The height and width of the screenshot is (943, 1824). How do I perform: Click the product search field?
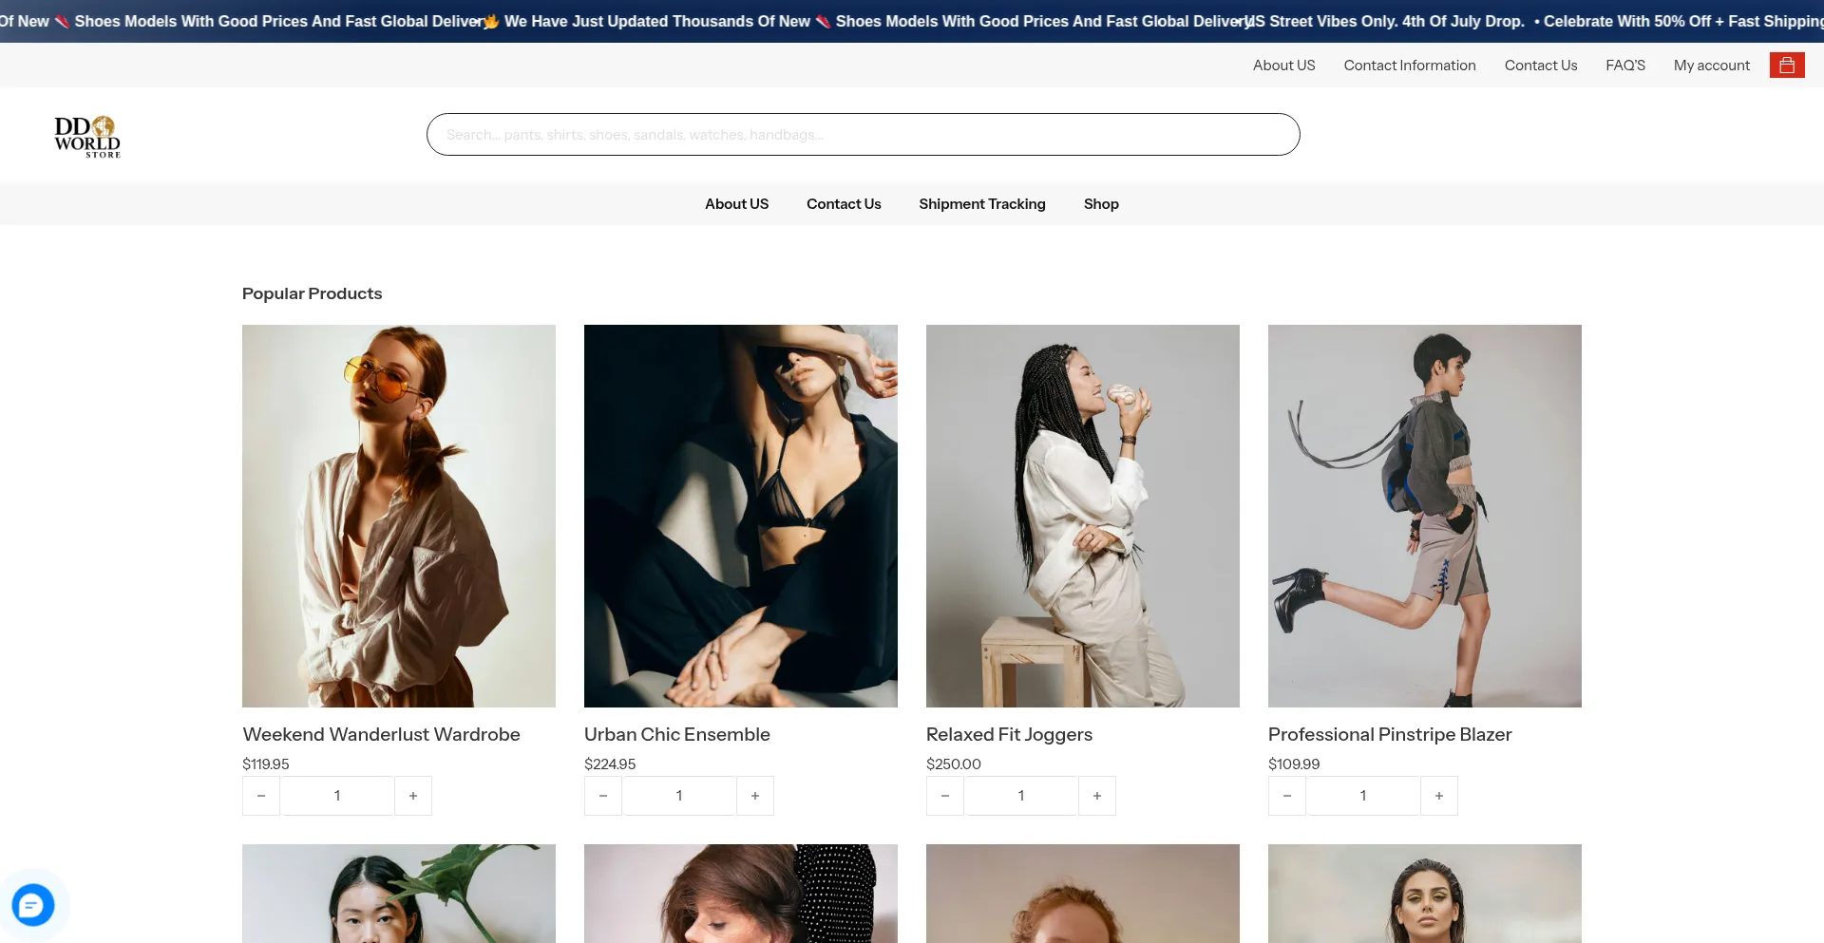(863, 135)
